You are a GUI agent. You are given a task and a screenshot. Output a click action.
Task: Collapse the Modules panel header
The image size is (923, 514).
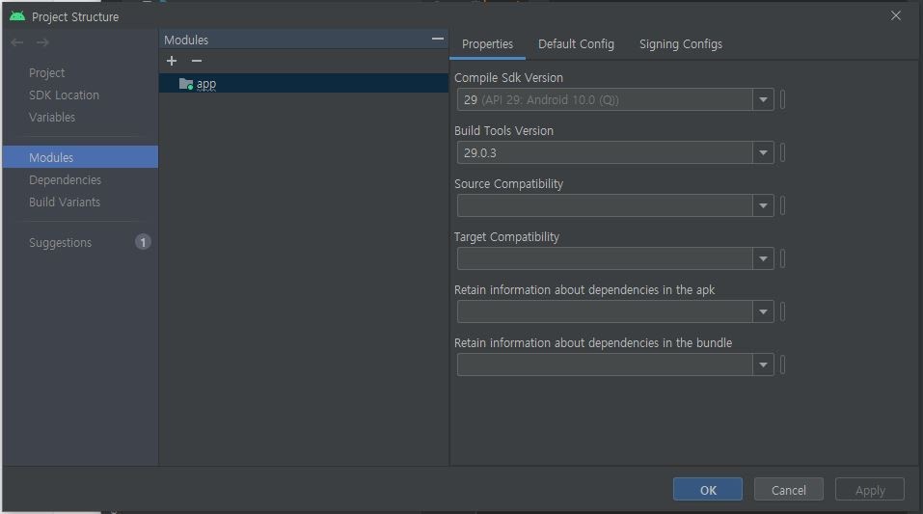click(x=437, y=39)
